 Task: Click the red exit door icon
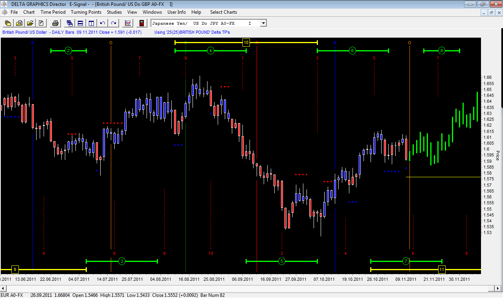click(141, 23)
